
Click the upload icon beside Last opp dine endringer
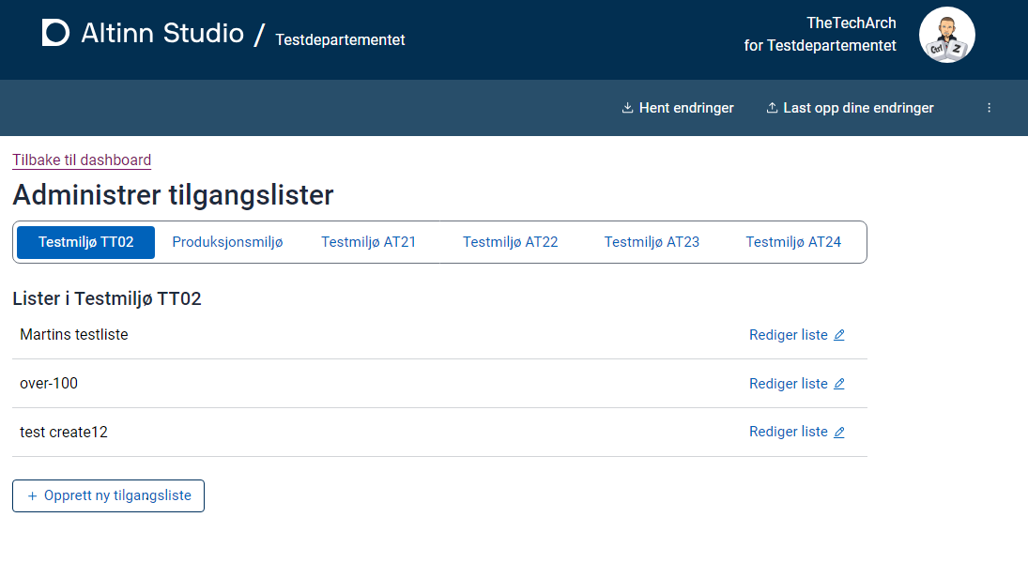click(x=772, y=107)
